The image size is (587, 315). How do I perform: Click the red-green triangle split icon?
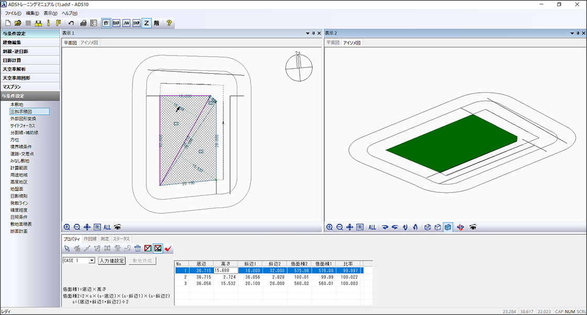tap(148, 248)
